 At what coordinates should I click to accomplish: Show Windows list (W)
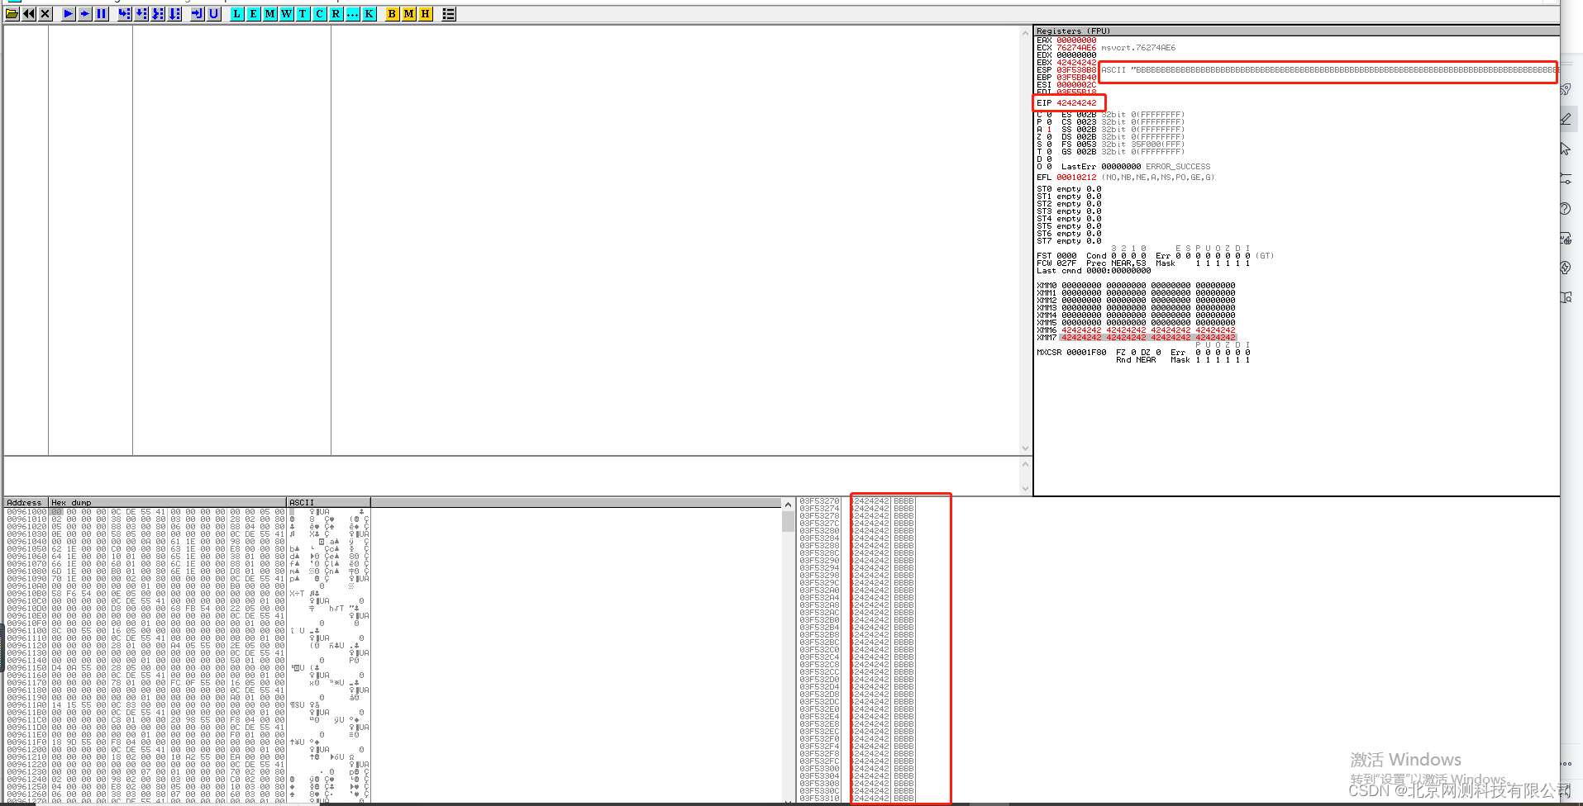tap(287, 14)
